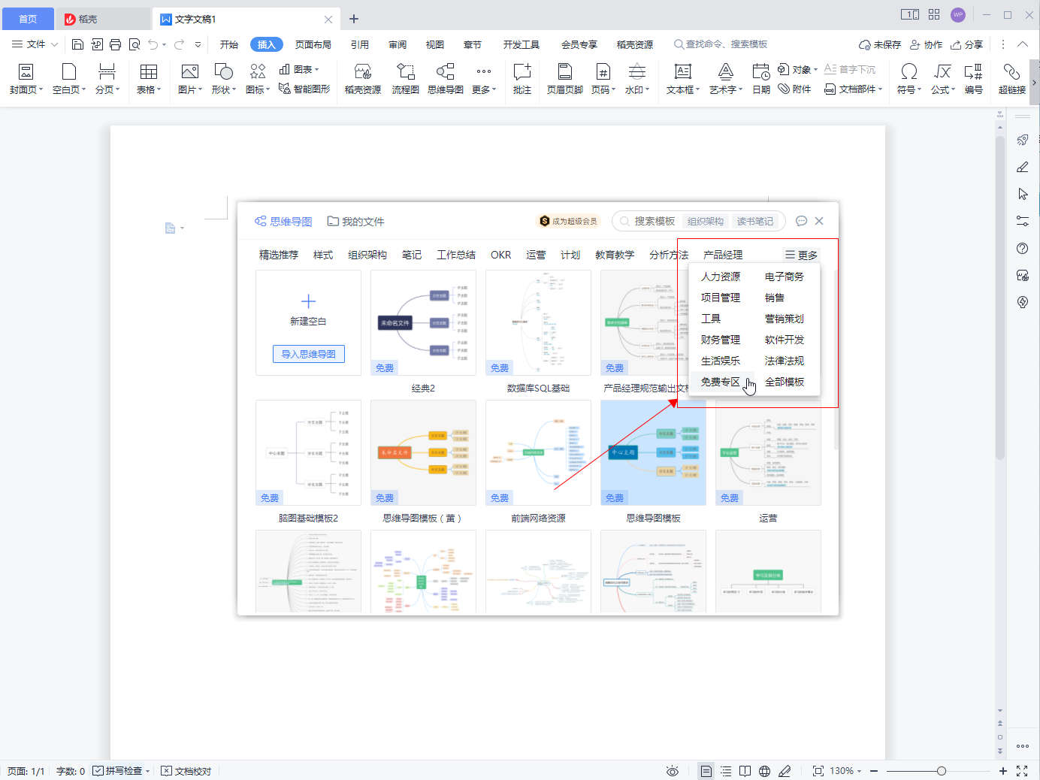Click 新建空白 to create blank mind map
The image size is (1040, 780).
308,310
